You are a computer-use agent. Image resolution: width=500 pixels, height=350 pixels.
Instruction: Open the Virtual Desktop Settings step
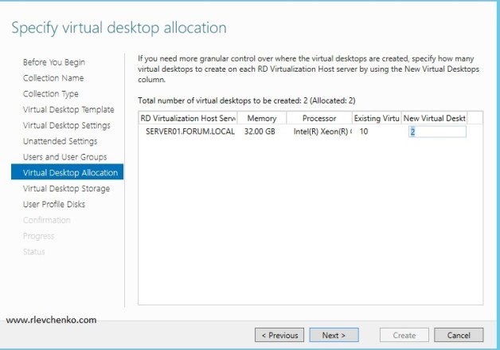click(67, 125)
